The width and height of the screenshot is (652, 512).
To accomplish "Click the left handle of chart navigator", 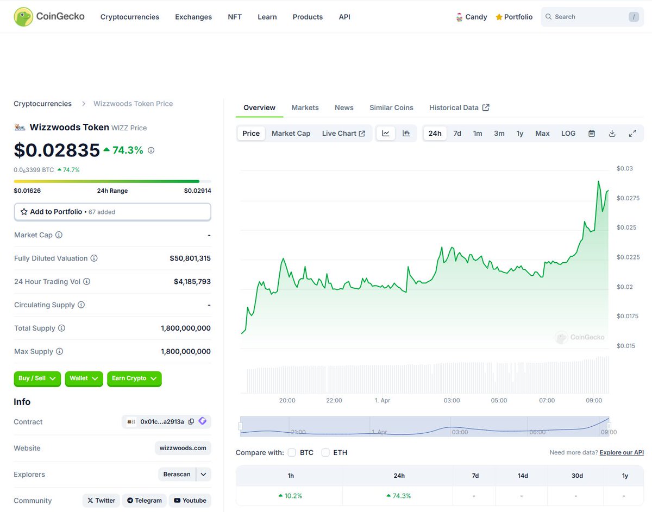I will click(x=240, y=426).
